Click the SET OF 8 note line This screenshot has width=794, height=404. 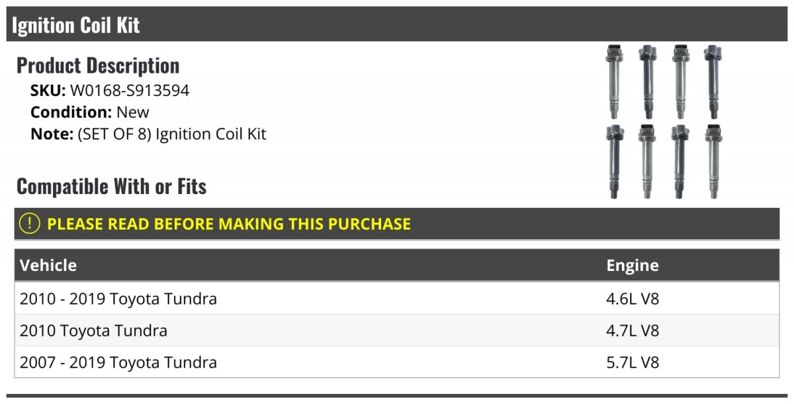148,134
